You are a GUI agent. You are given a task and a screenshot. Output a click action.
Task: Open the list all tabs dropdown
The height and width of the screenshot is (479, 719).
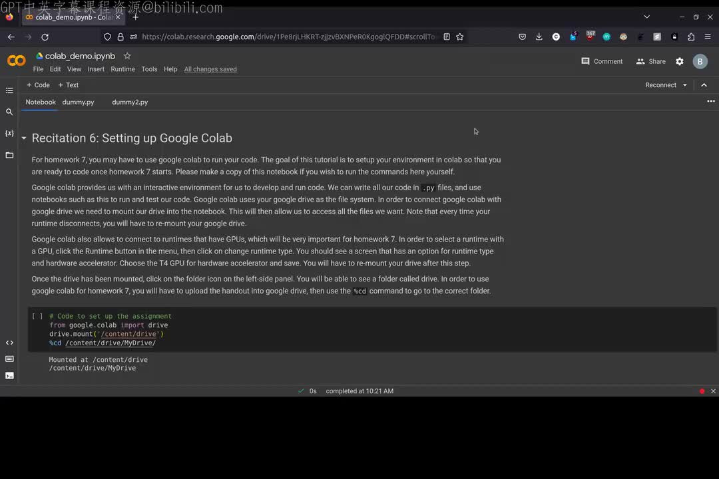pos(646,17)
